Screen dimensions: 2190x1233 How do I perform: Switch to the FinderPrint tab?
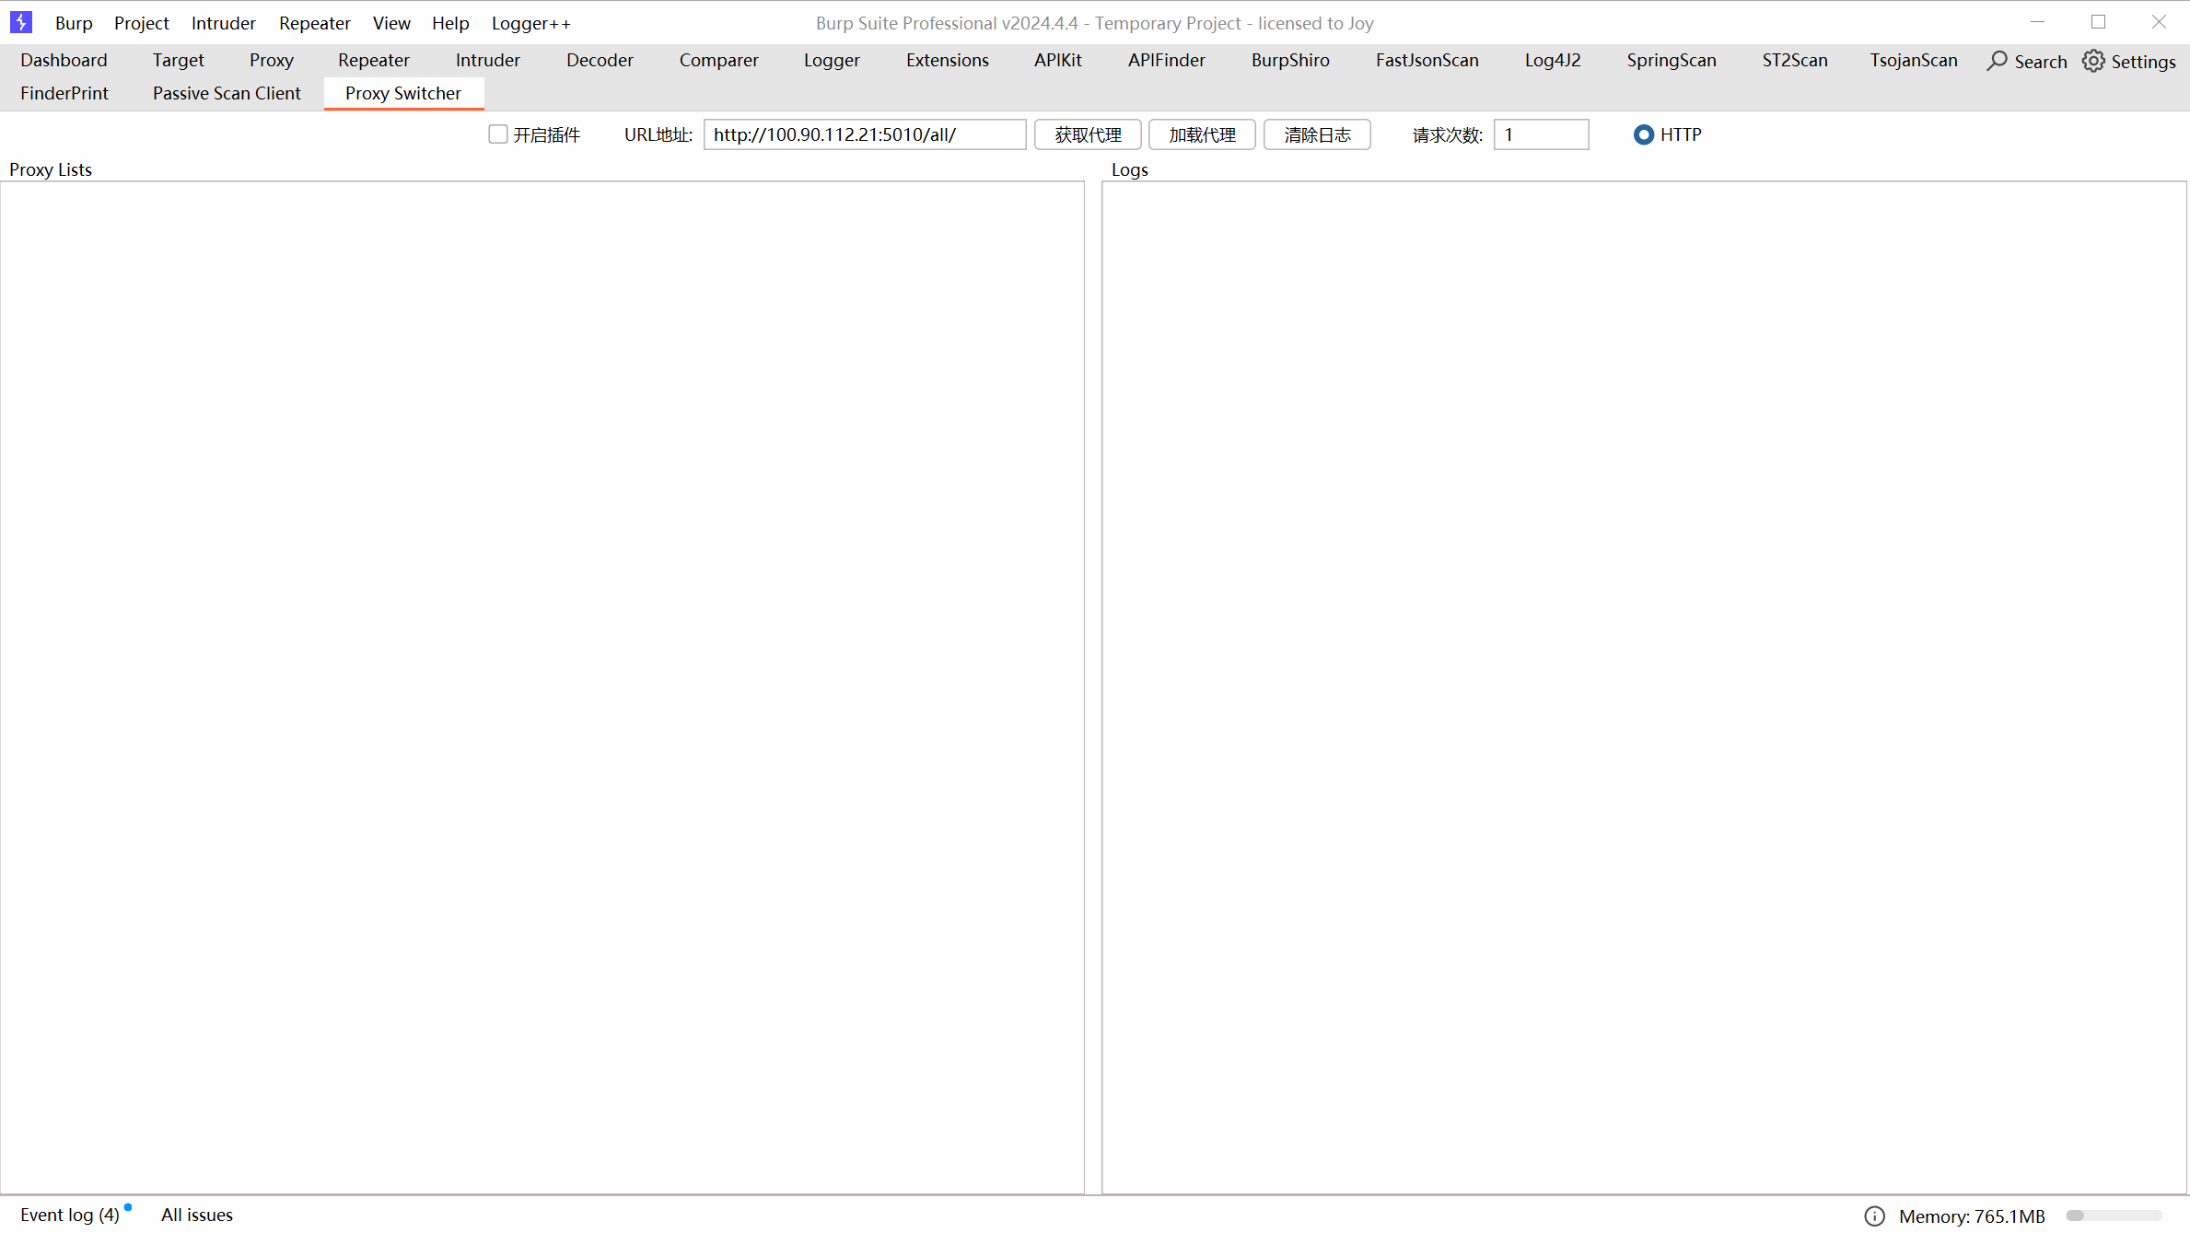pos(64,93)
